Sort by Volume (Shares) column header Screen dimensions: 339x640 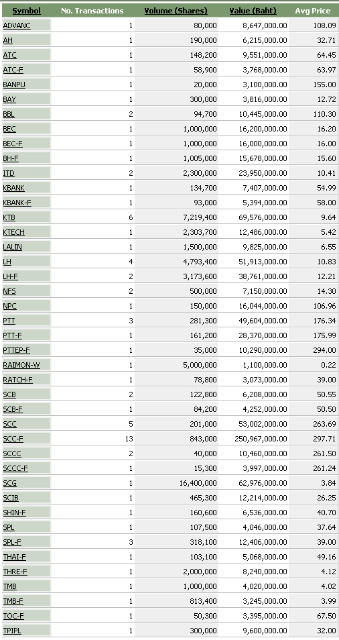coord(176,11)
